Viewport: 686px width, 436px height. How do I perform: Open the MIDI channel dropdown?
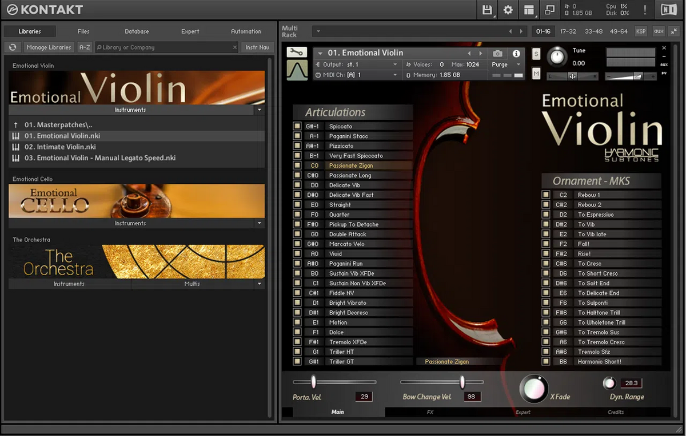tap(394, 75)
